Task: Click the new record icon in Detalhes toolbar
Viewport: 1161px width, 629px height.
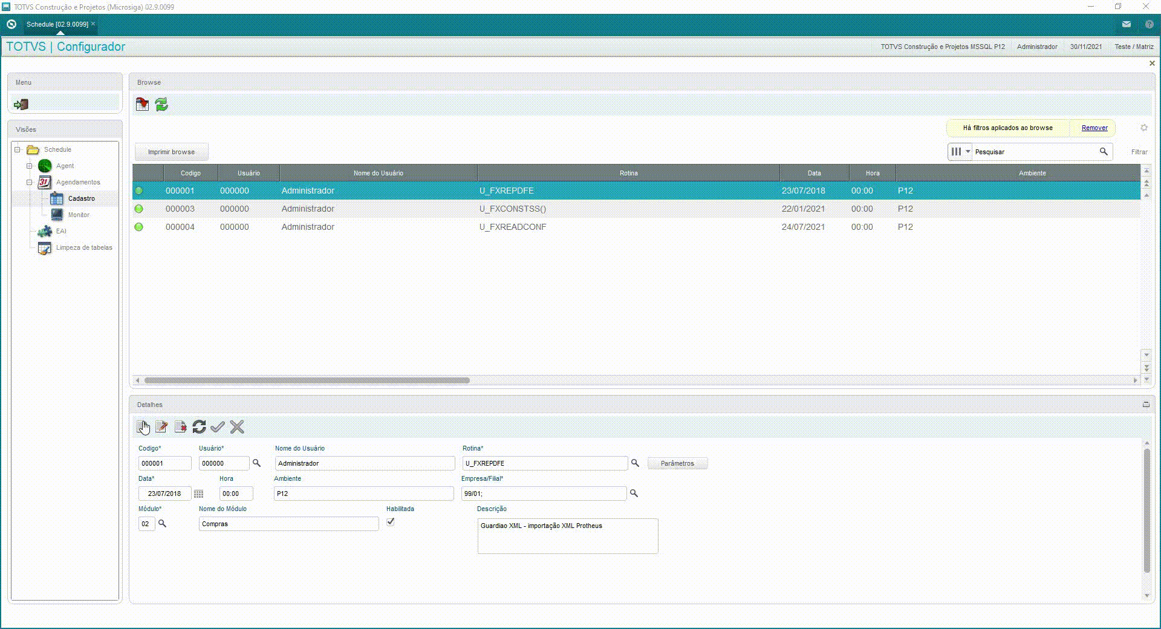Action: click(142, 427)
